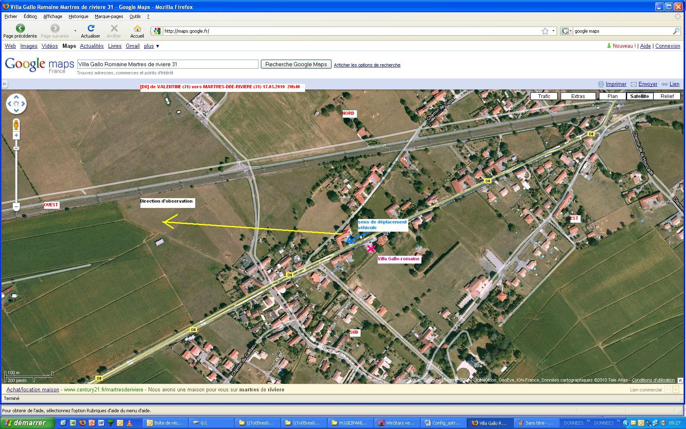Image resolution: width=686 pixels, height=429 pixels.
Task: Switch the map to Plan view
Action: tap(612, 96)
